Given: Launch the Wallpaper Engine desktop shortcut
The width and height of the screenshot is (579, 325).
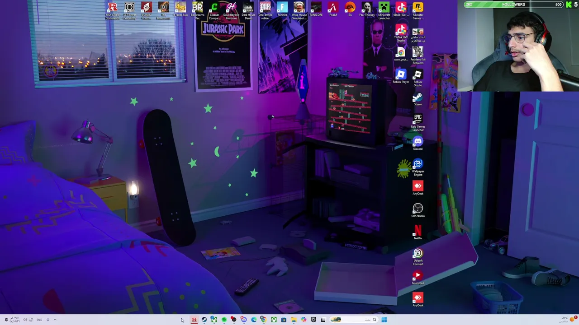Looking at the screenshot, I should [x=418, y=167].
